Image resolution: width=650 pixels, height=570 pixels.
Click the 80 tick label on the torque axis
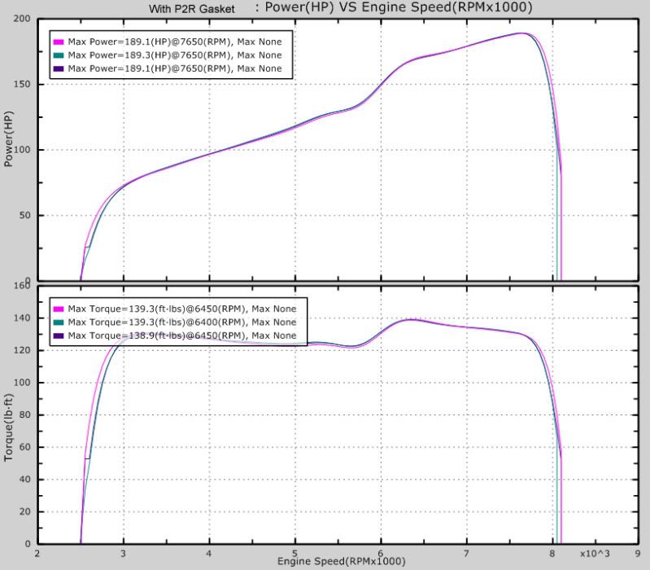[25, 414]
